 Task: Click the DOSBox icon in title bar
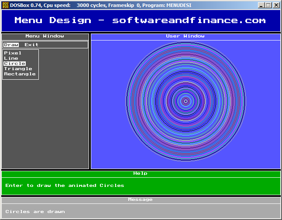pyautogui.click(x=5, y=5)
